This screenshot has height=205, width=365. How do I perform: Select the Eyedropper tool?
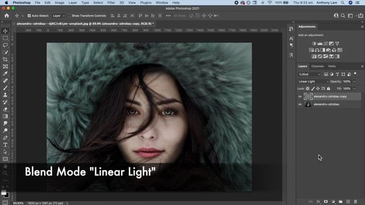coord(5,73)
